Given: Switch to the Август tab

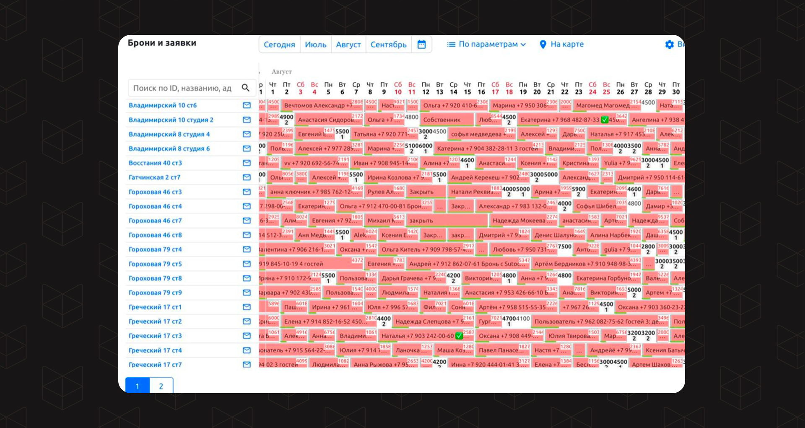Looking at the screenshot, I should pyautogui.click(x=348, y=44).
